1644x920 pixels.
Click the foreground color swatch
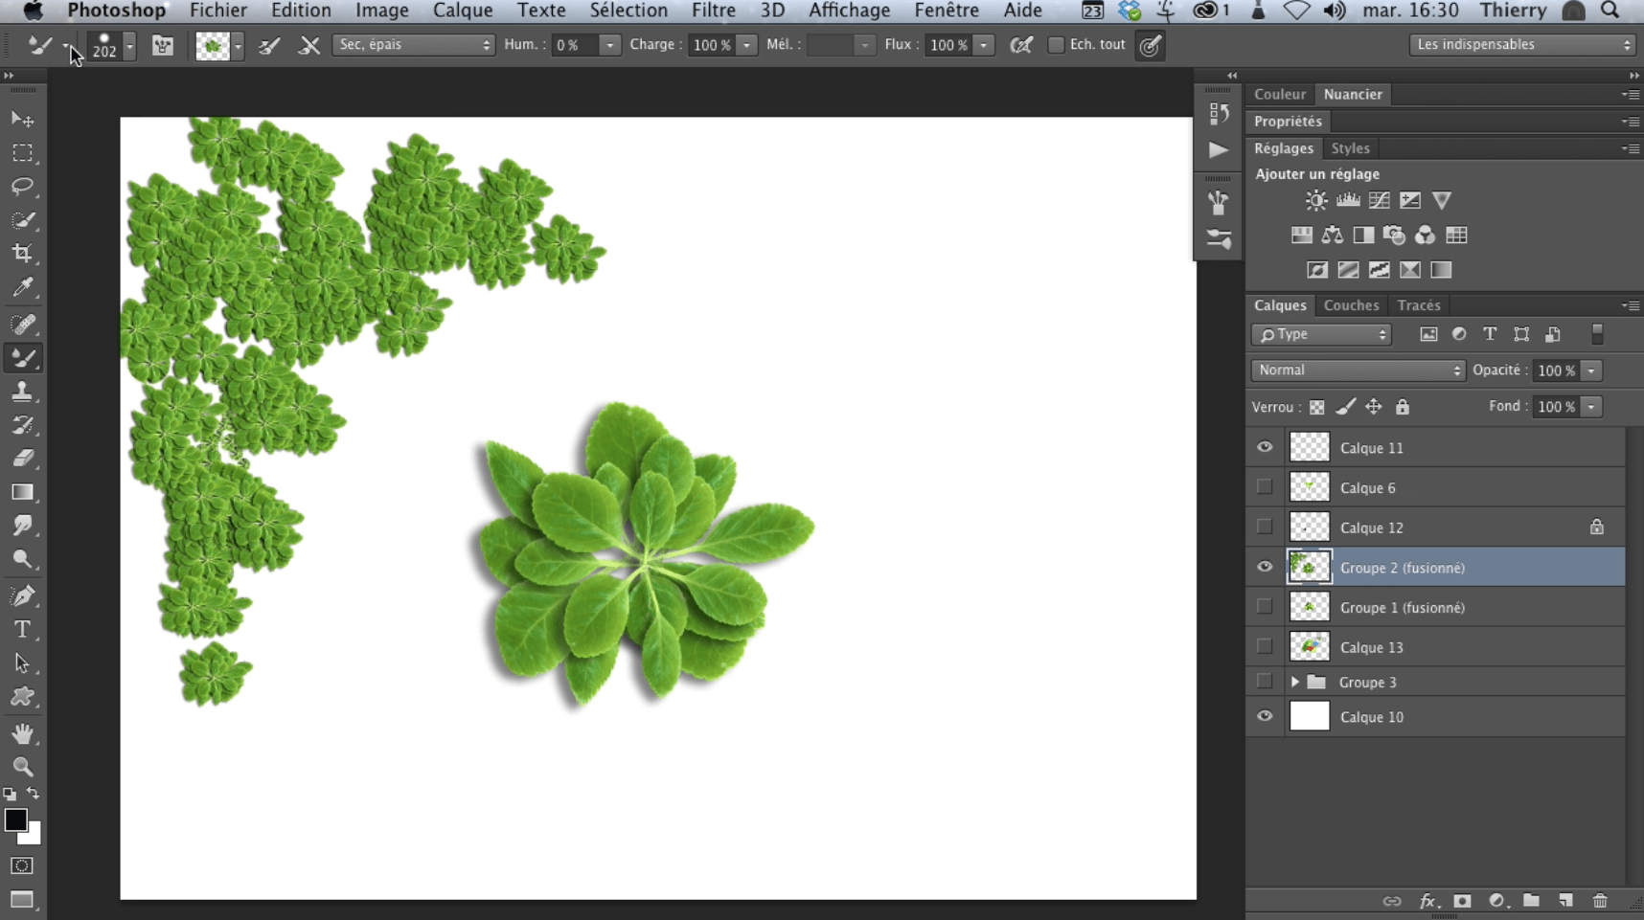point(15,820)
